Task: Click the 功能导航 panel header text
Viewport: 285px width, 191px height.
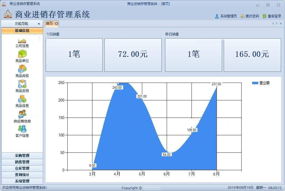Action: [22, 24]
